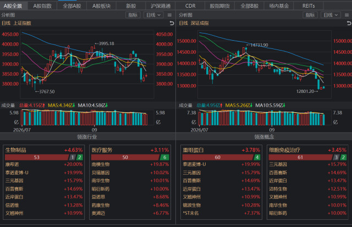Click the 14733.90 high marker on 深证成指
Image resolution: width=352 pixels, height=227 pixels.
pos(257,45)
